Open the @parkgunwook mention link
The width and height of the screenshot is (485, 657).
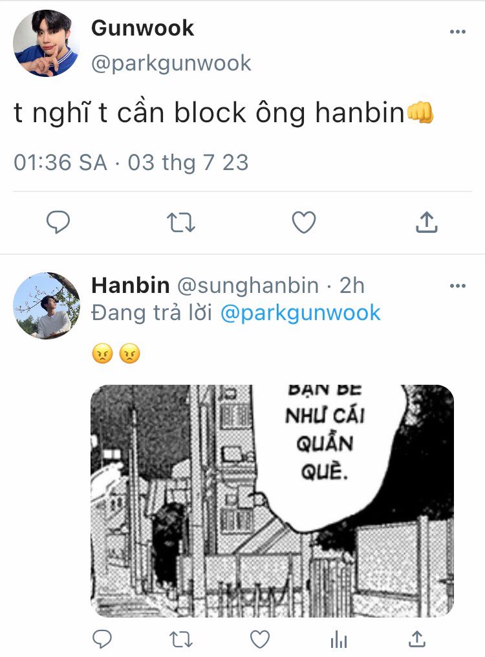[x=300, y=313]
